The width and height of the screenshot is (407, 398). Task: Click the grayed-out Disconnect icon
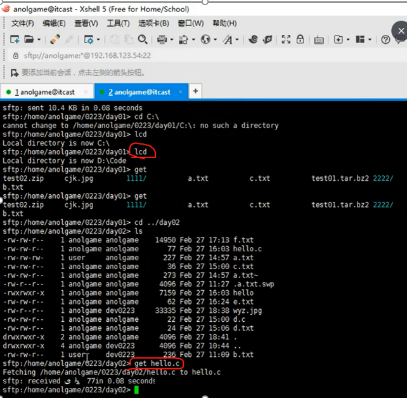click(x=69, y=39)
